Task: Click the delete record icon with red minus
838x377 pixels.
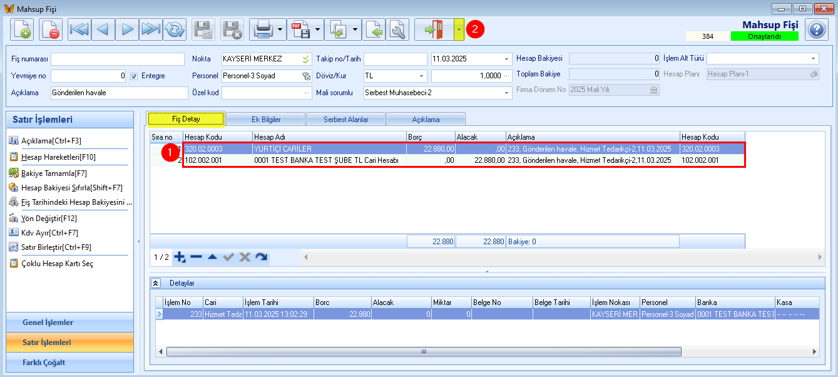Action: (x=50, y=29)
